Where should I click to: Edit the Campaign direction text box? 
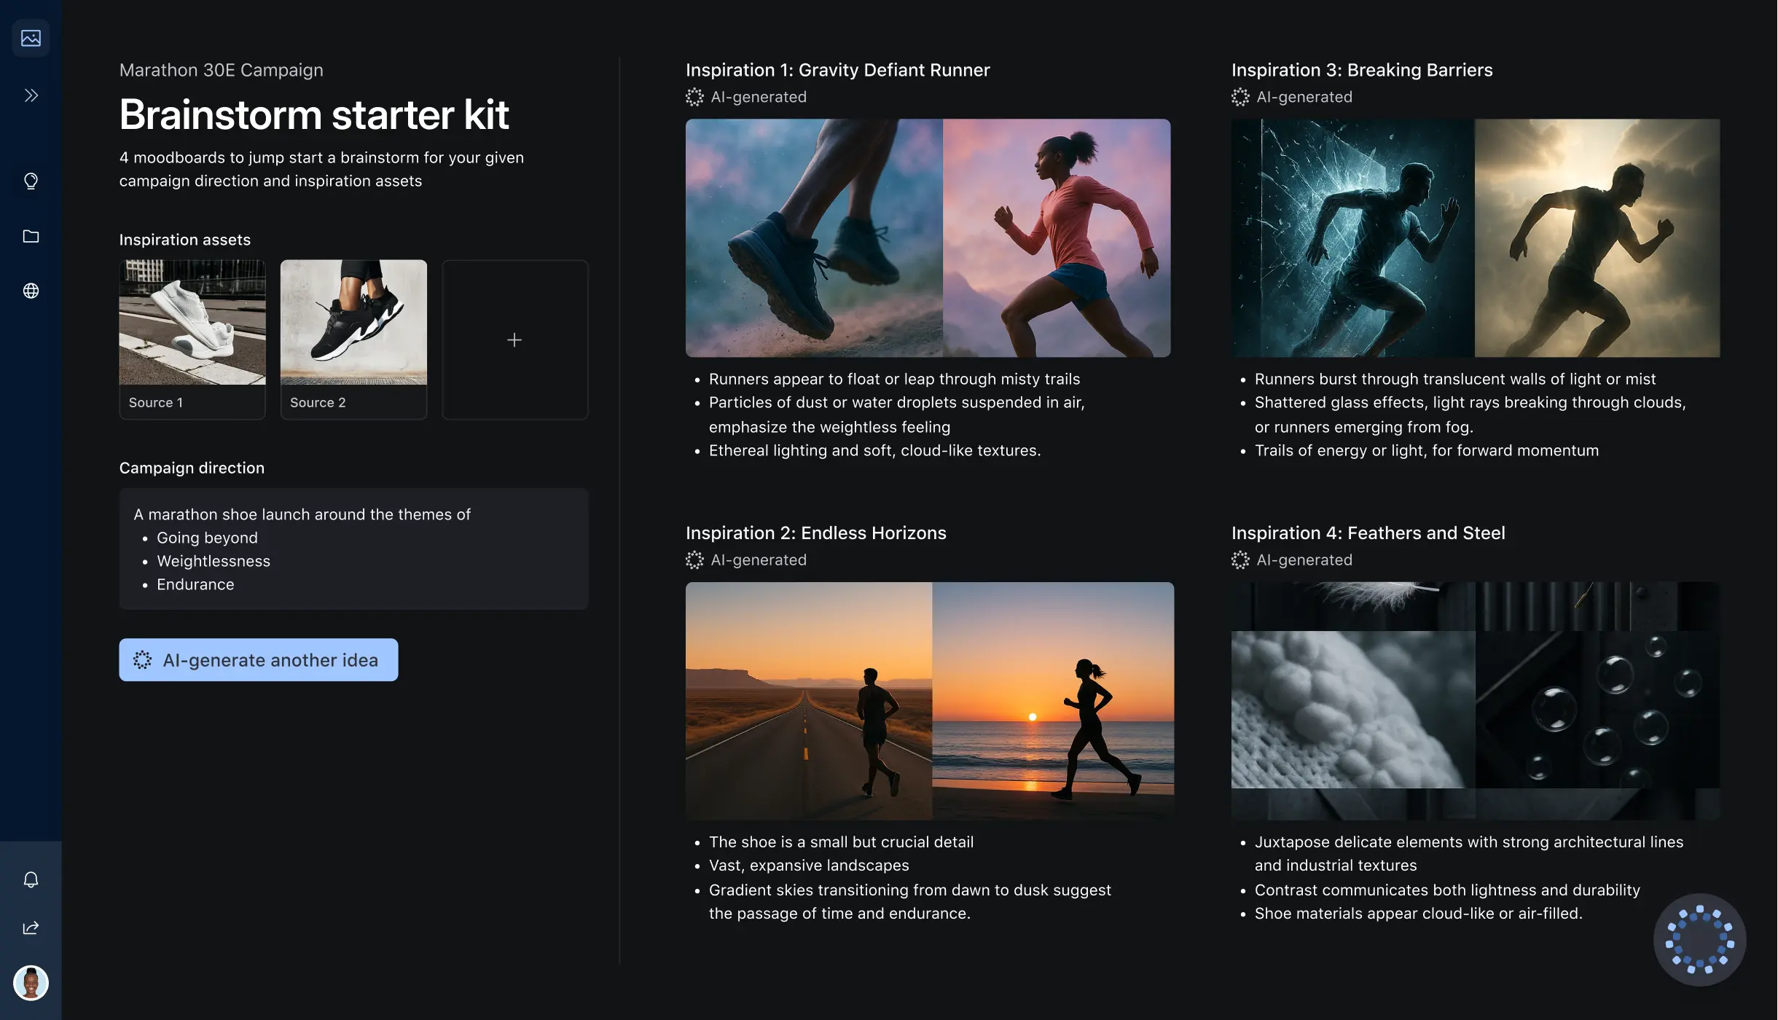pos(353,549)
